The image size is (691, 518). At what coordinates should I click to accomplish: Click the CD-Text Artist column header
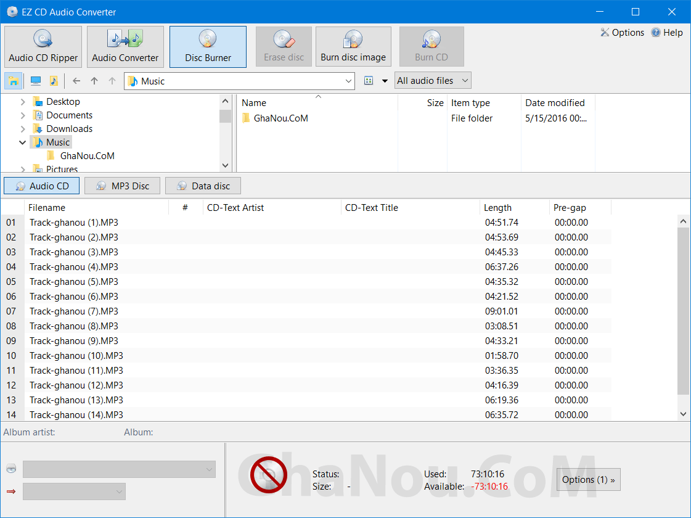pos(272,208)
